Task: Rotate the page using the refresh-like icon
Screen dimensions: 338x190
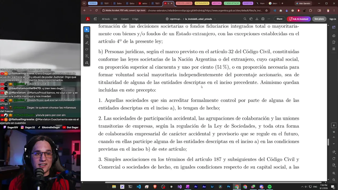Action: coord(334,159)
